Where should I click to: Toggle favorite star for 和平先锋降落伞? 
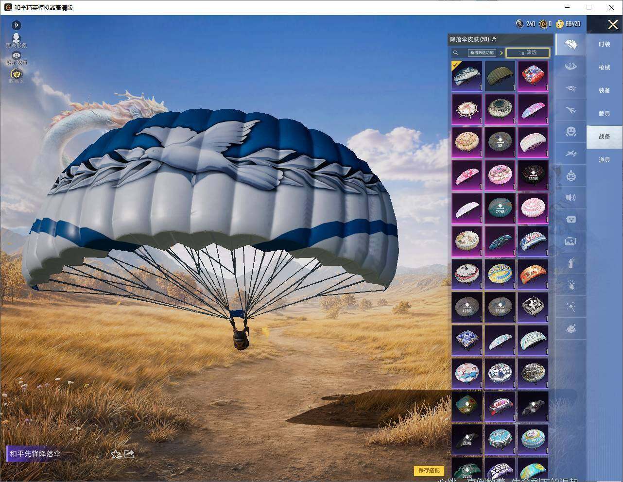point(116,454)
